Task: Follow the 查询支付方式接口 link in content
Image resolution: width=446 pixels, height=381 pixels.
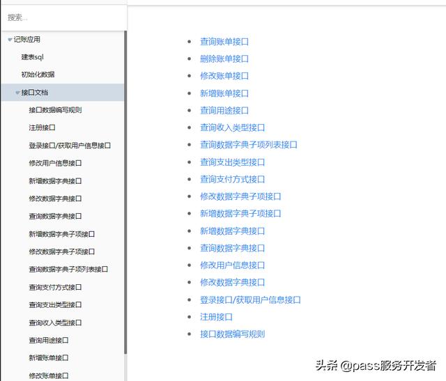Action: pos(232,180)
